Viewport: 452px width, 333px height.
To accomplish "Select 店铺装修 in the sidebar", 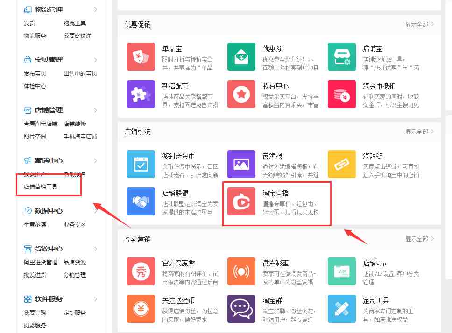I will coord(75,124).
